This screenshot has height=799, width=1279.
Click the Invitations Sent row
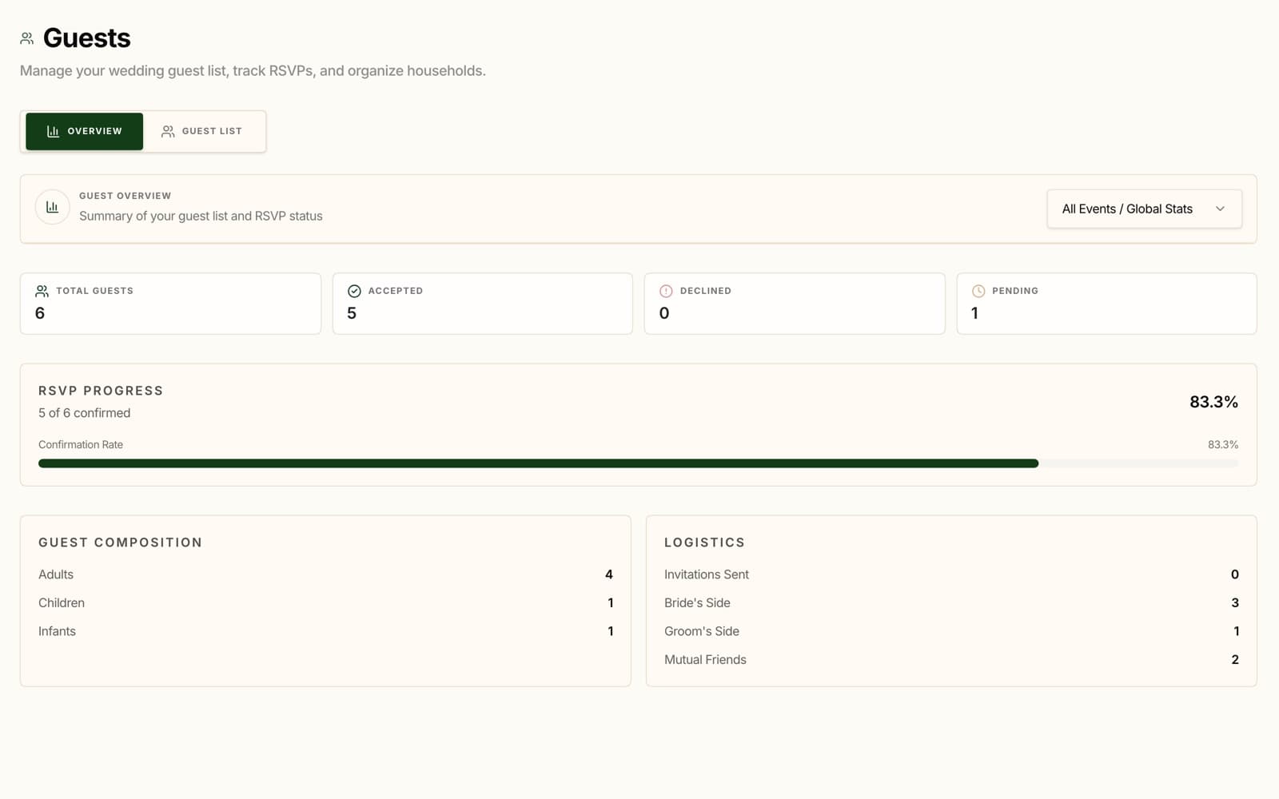click(951, 574)
